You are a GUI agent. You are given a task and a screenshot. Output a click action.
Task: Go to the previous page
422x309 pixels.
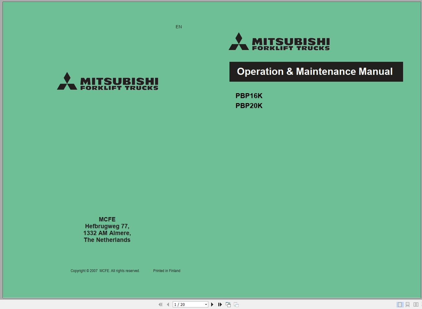coord(168,305)
